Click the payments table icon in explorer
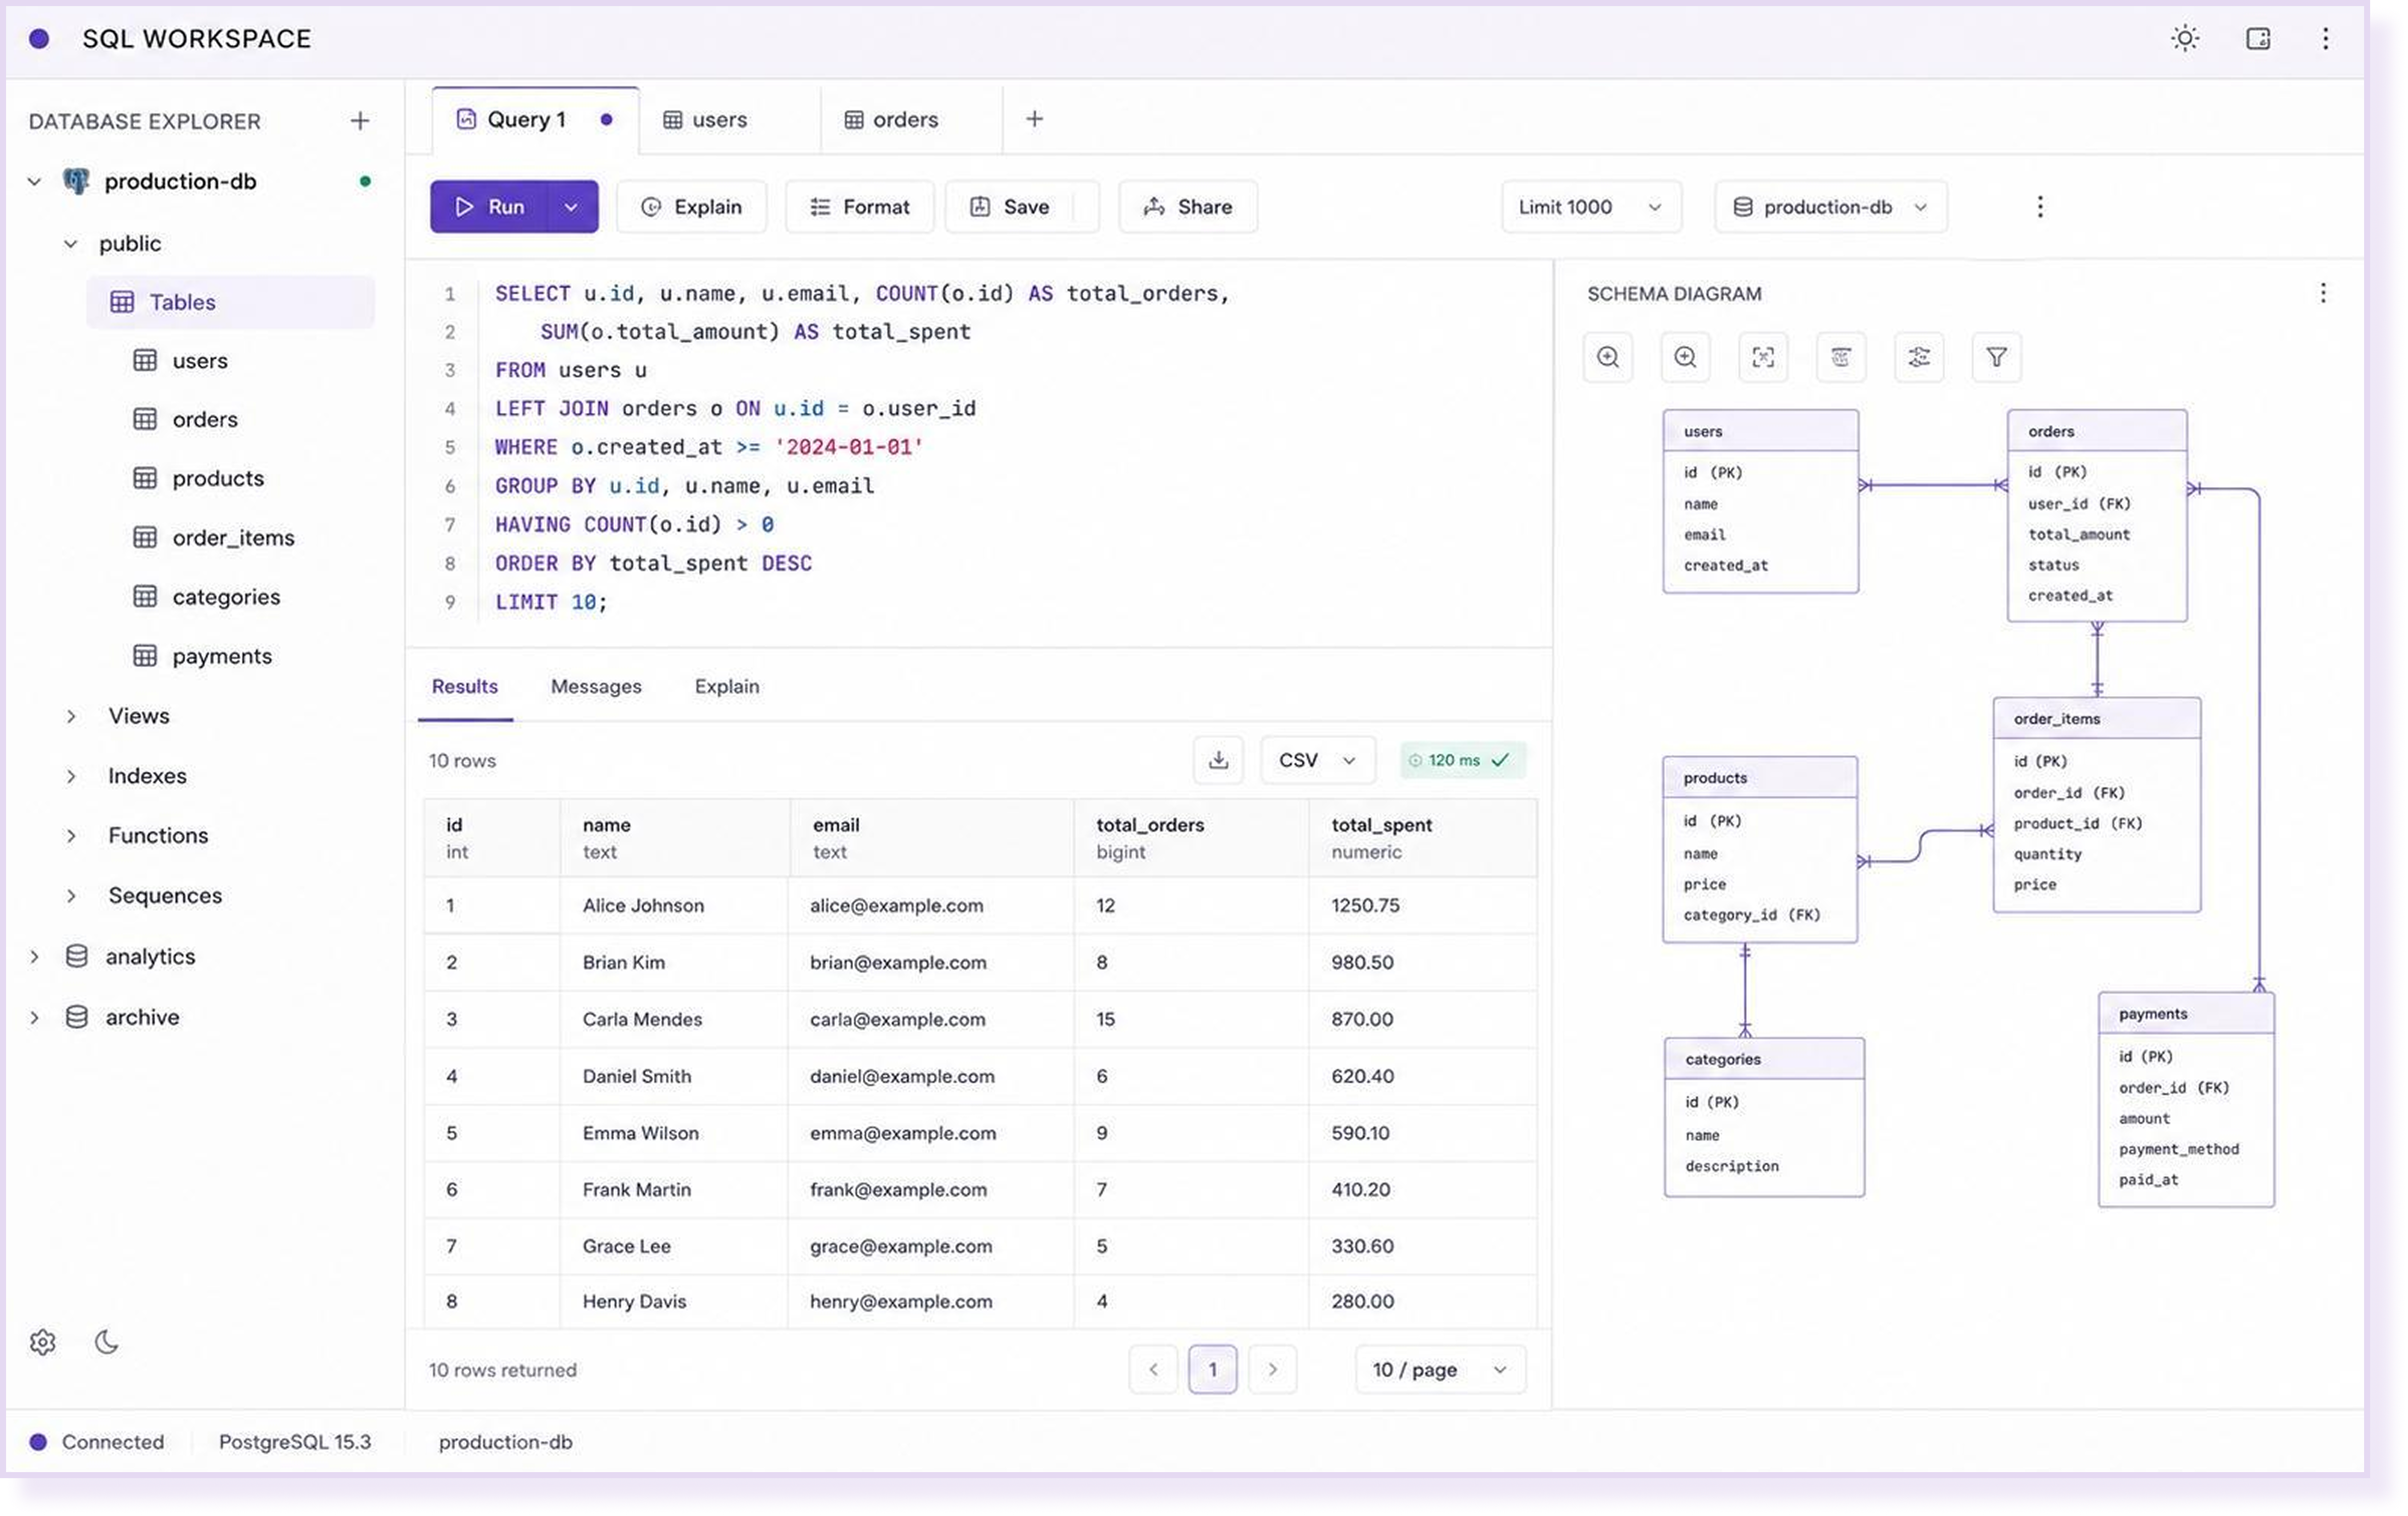2408x1516 pixels. [x=145, y=656]
